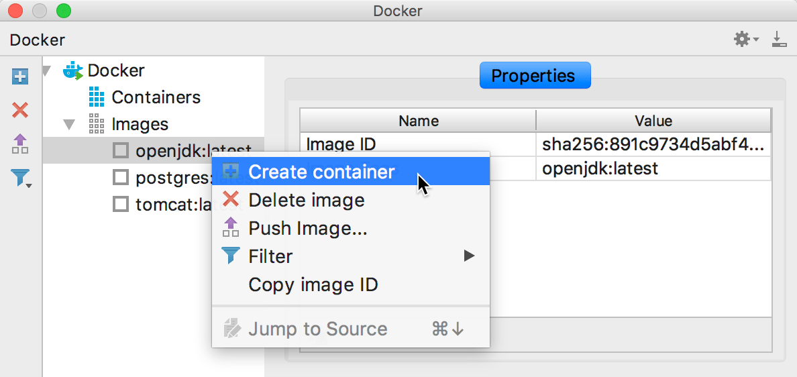This screenshot has width=797, height=377.
Task: Click the Images node grid icon
Action: (97, 124)
